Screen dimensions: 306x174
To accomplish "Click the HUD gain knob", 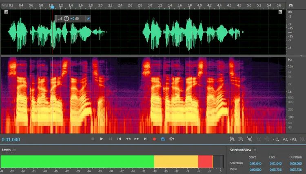I will (x=66, y=18).
